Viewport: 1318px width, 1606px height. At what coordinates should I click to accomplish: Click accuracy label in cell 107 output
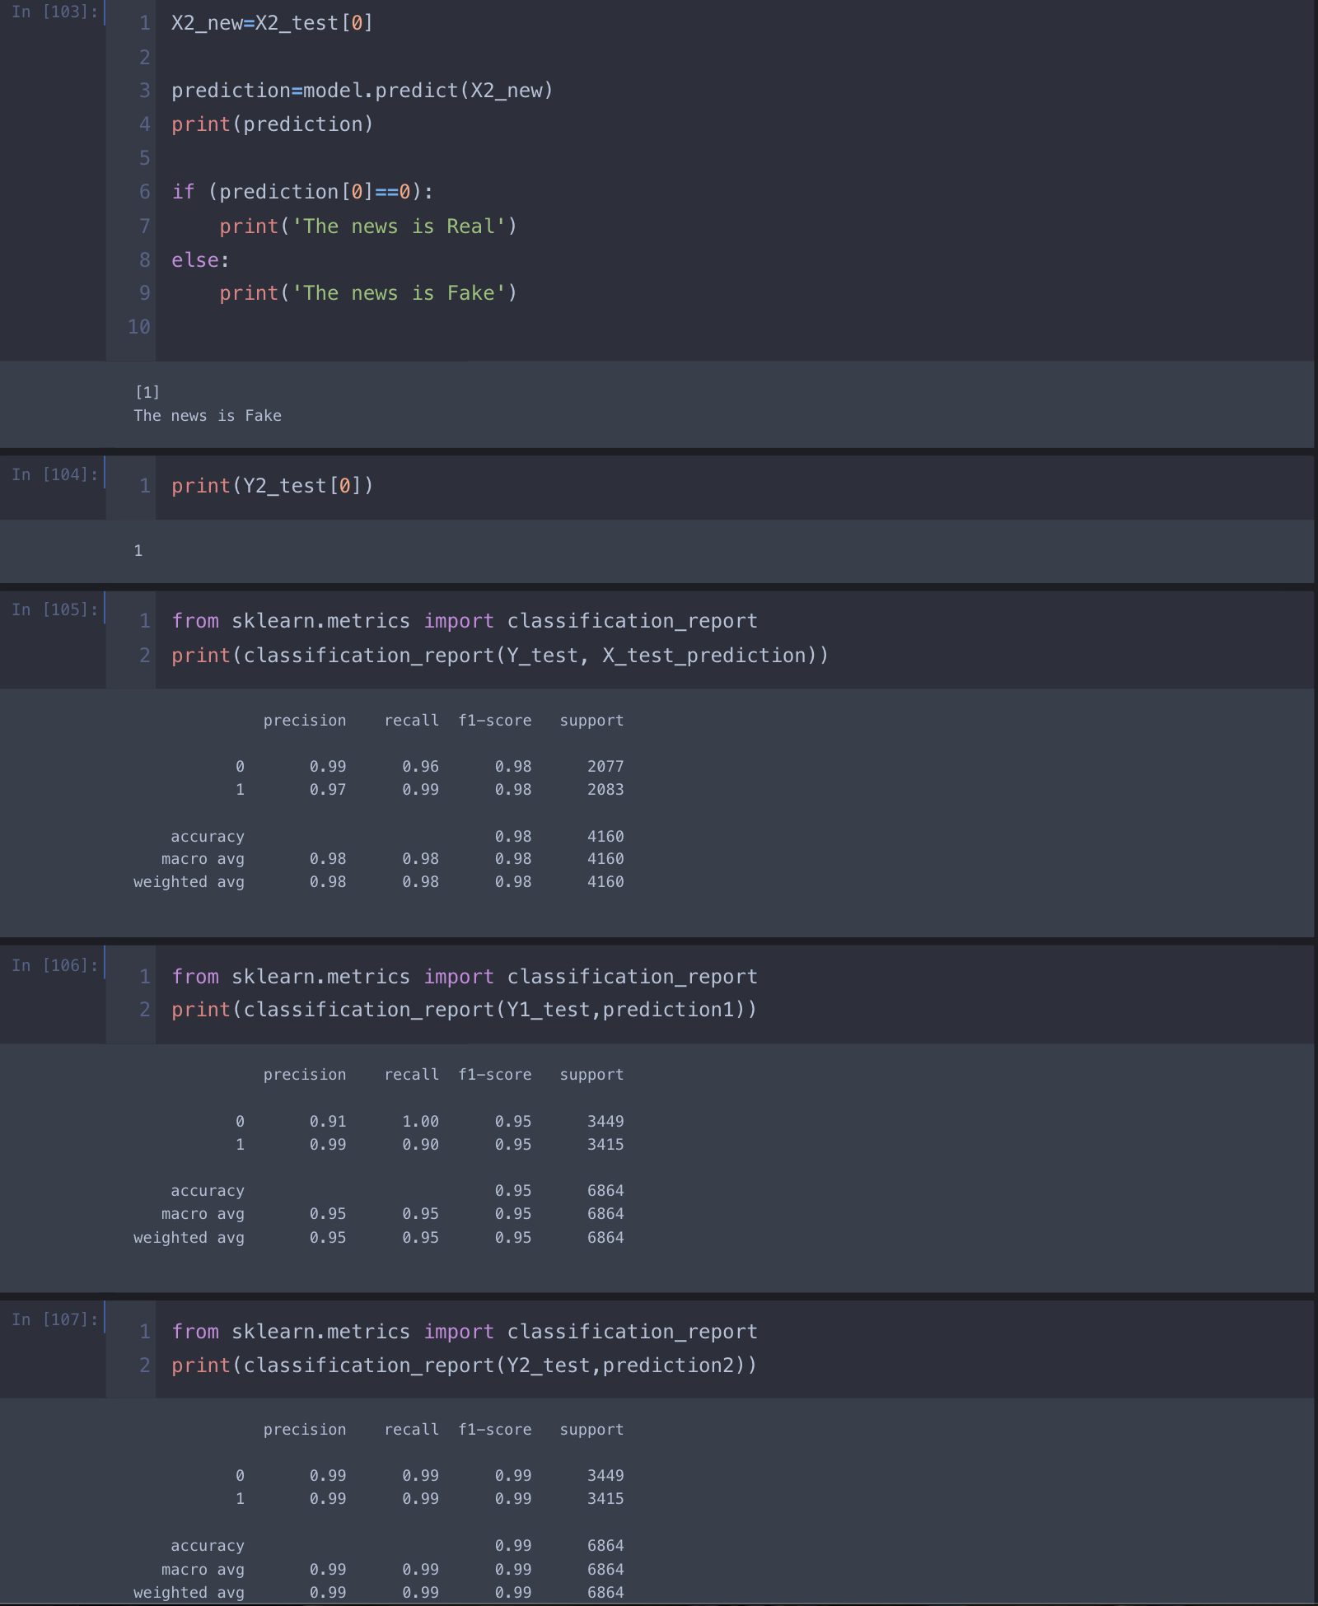tap(208, 1546)
